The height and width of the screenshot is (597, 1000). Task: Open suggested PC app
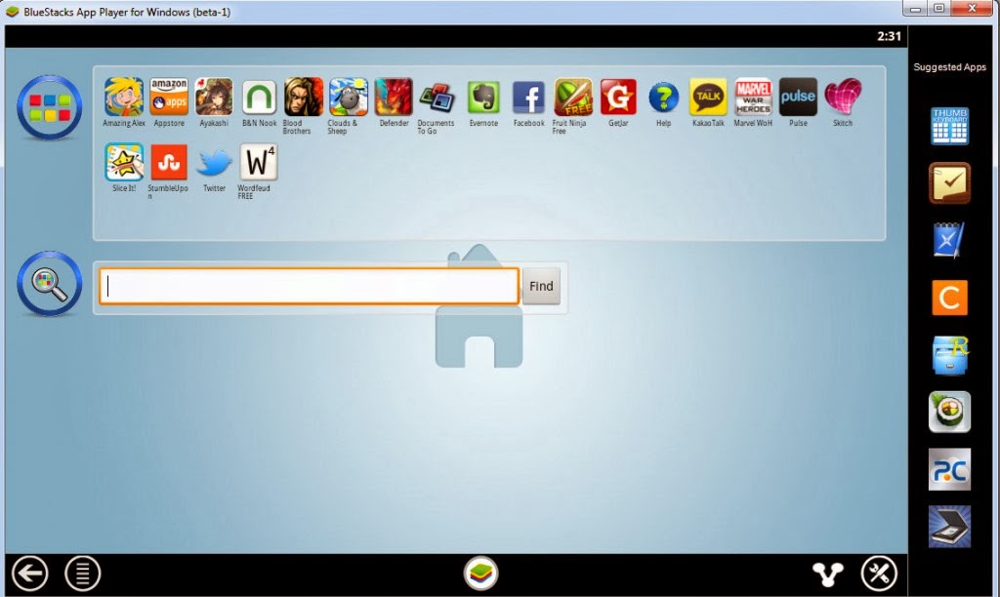[x=949, y=469]
